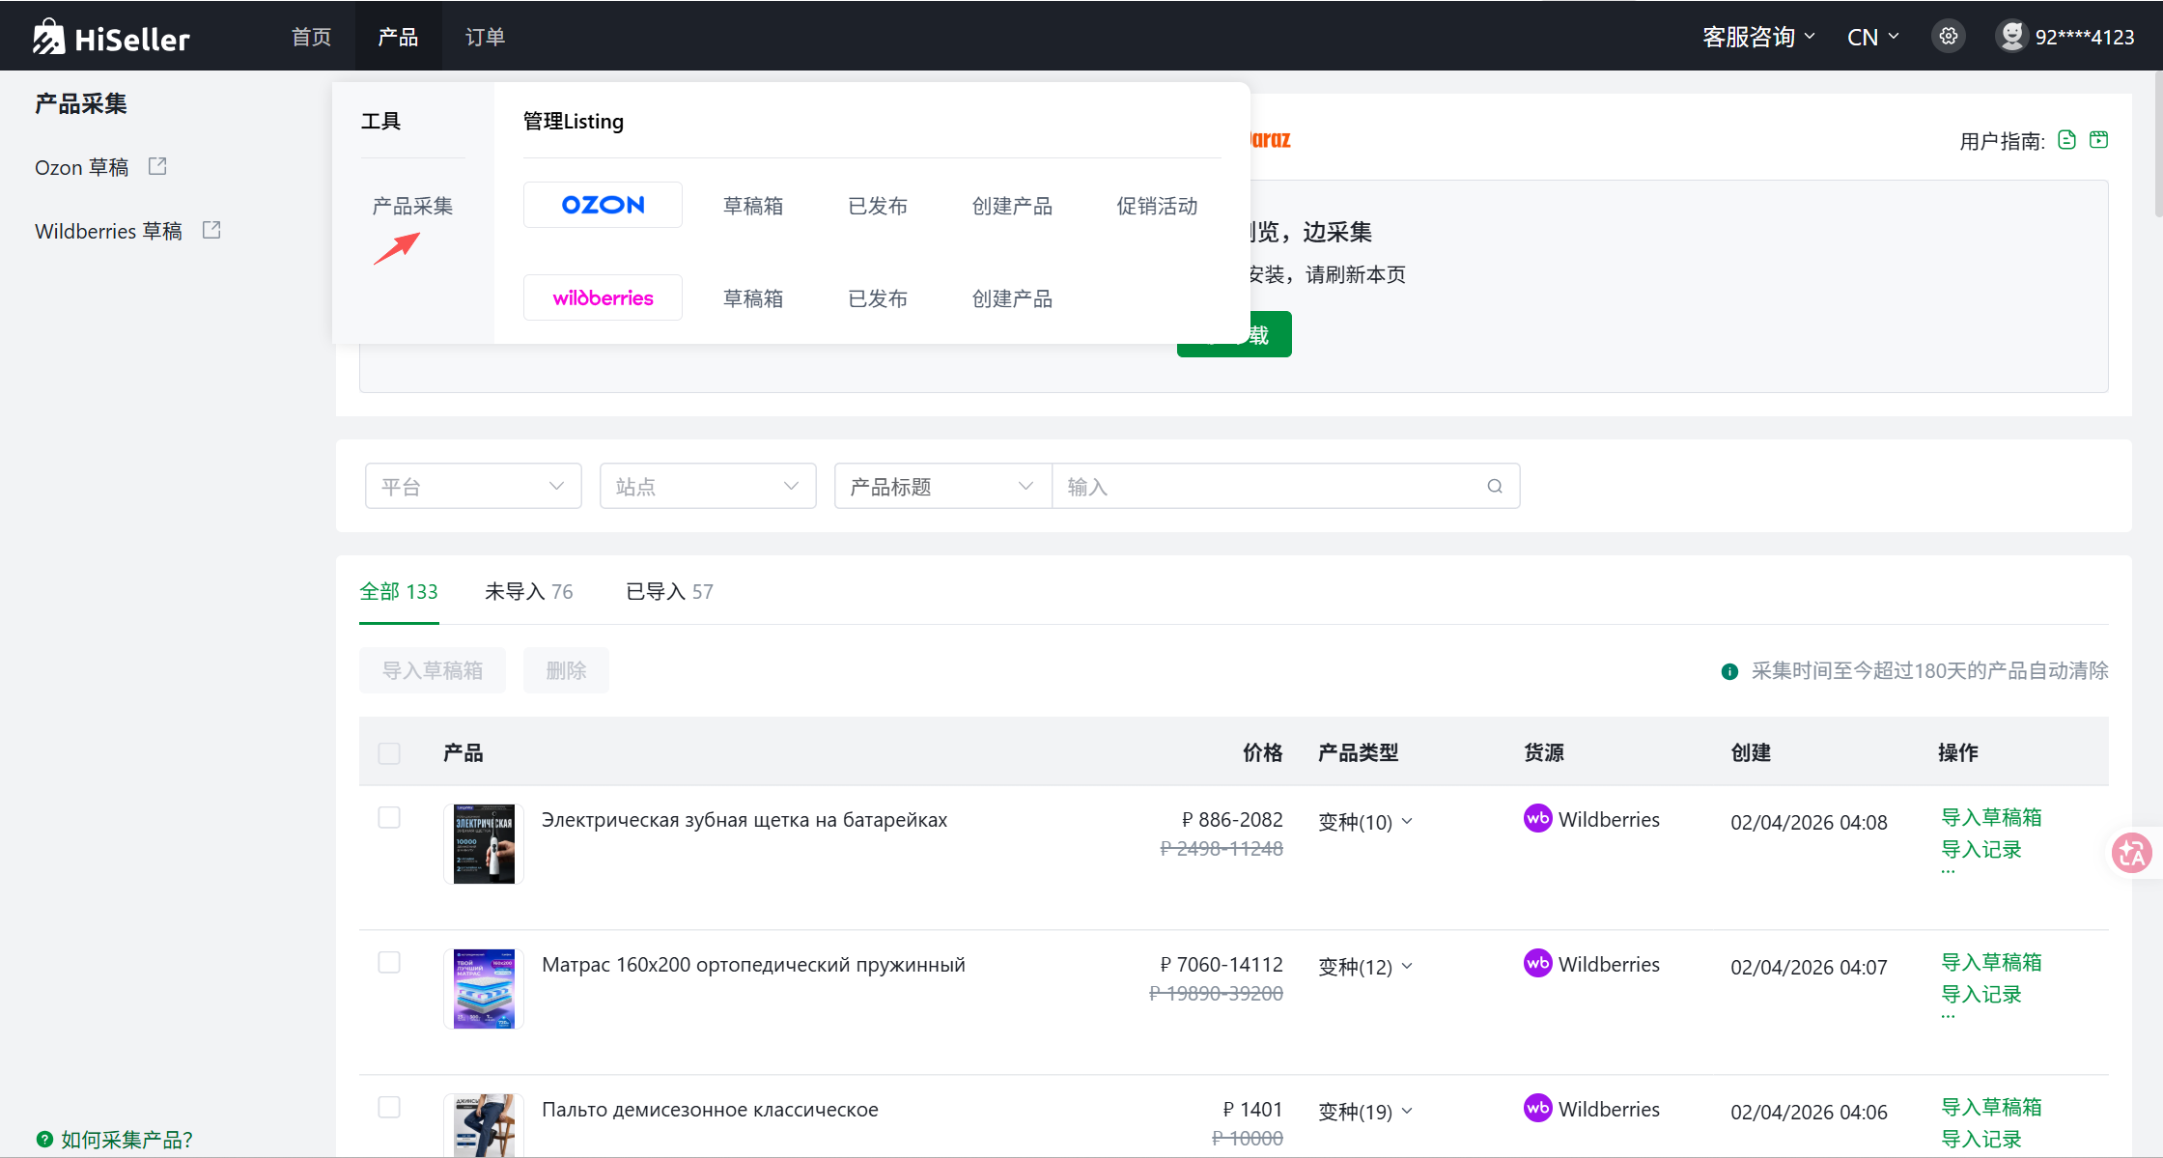Click 如何采集产品? help link

(x=126, y=1140)
